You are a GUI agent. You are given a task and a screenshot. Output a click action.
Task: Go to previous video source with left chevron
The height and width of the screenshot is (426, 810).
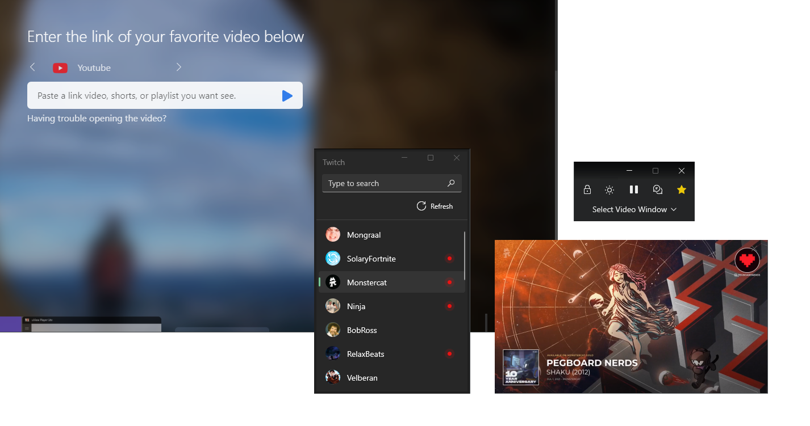point(32,68)
